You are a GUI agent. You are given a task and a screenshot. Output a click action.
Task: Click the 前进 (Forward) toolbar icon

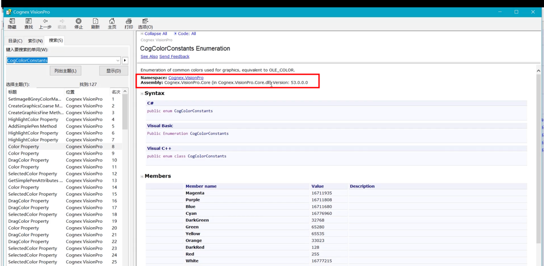pos(62,23)
